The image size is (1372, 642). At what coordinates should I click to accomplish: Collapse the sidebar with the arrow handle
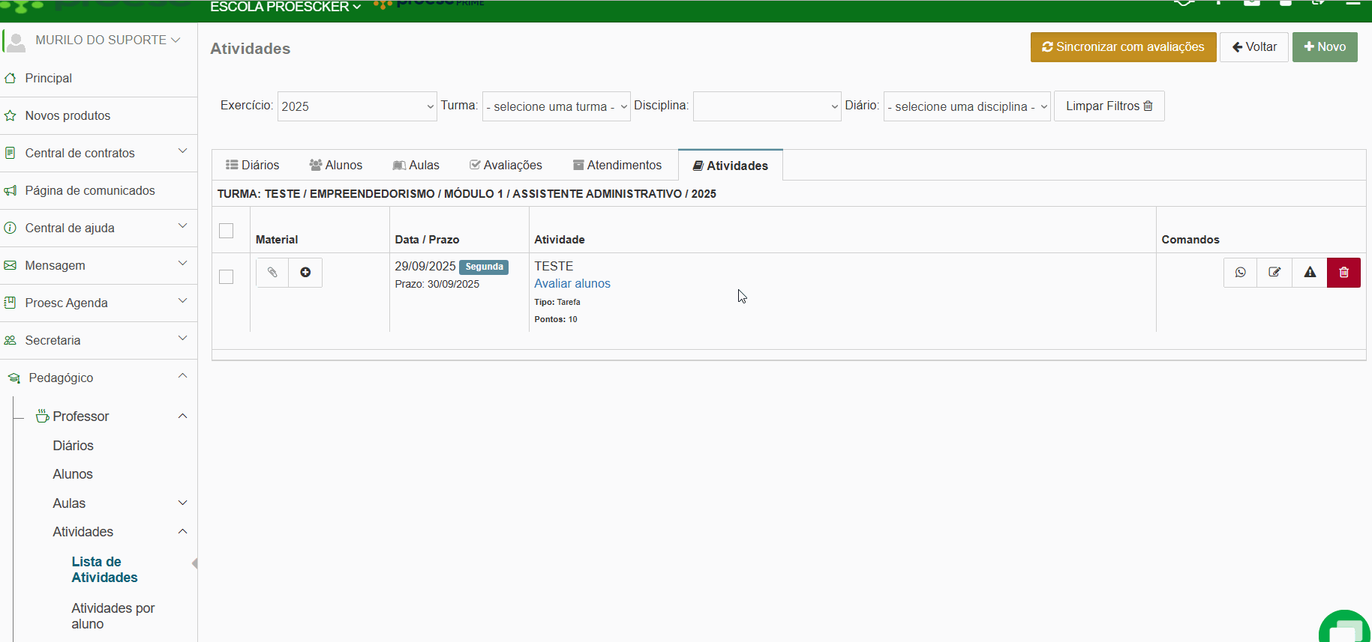coord(194,563)
